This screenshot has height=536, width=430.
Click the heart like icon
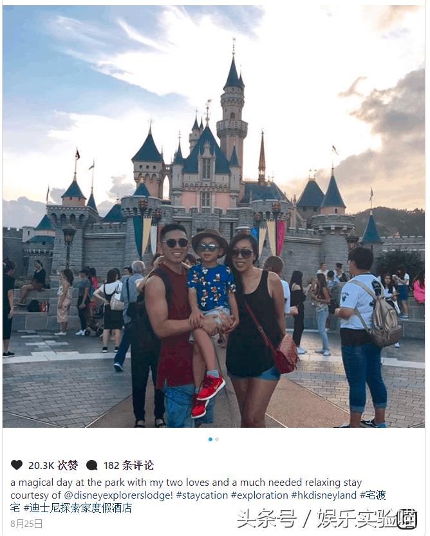pos(17,465)
